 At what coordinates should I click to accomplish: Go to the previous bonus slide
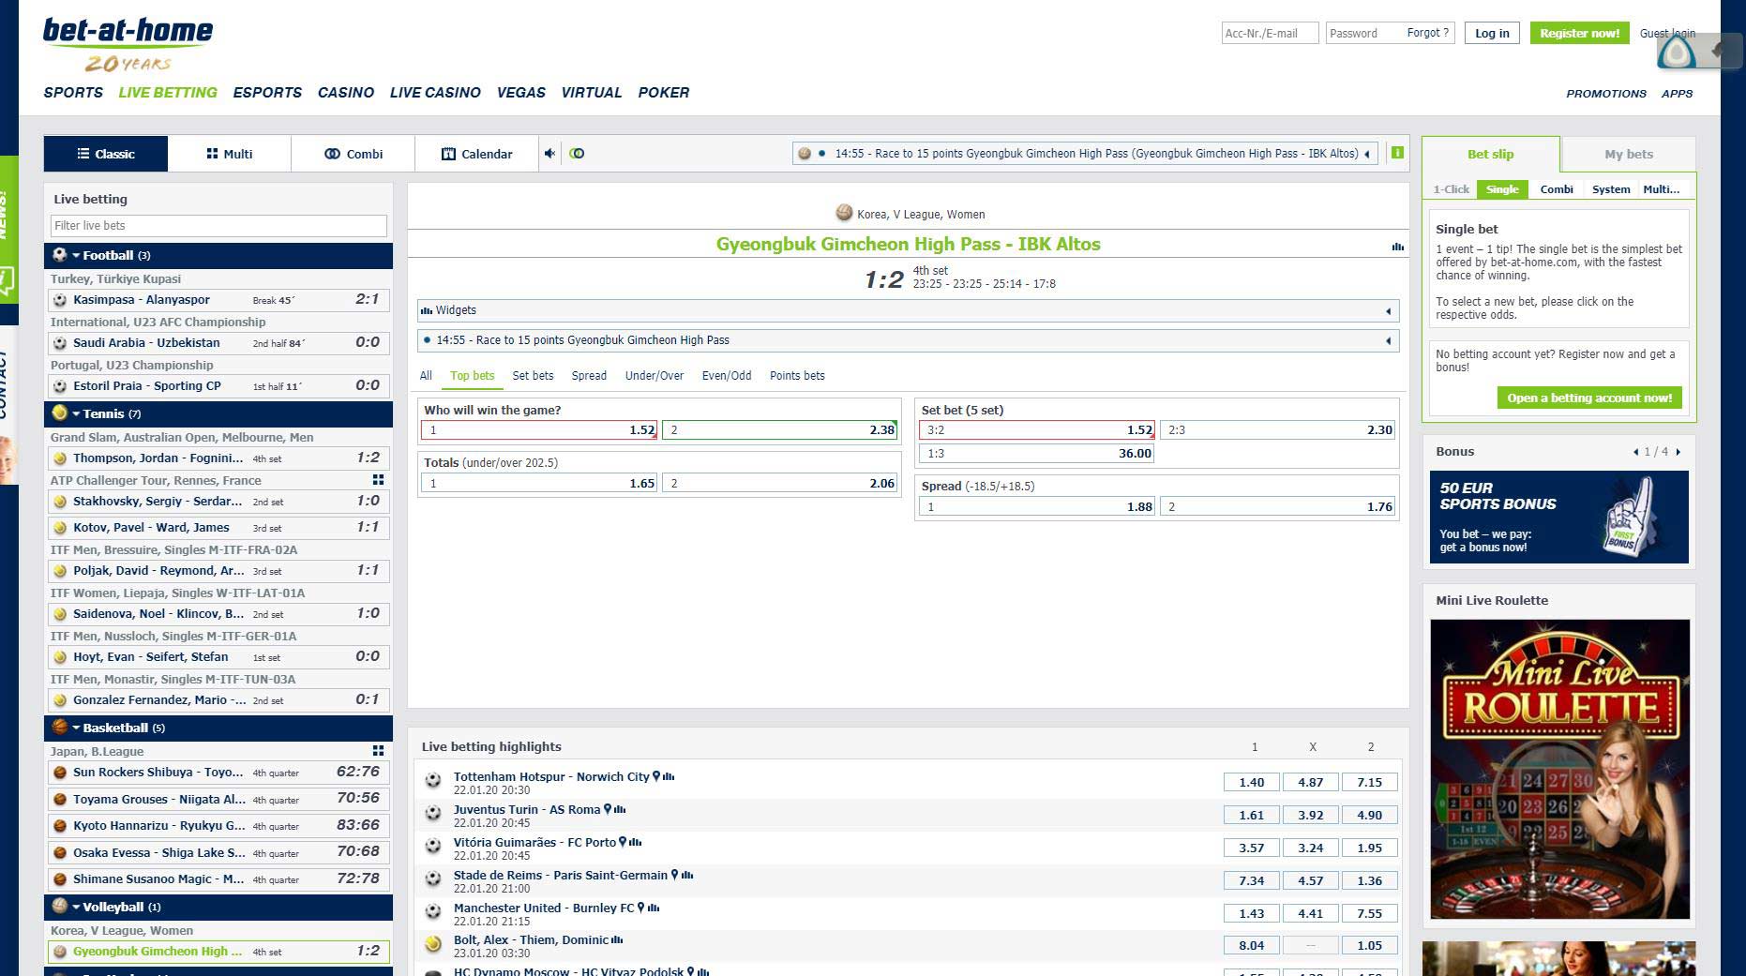[1636, 452]
